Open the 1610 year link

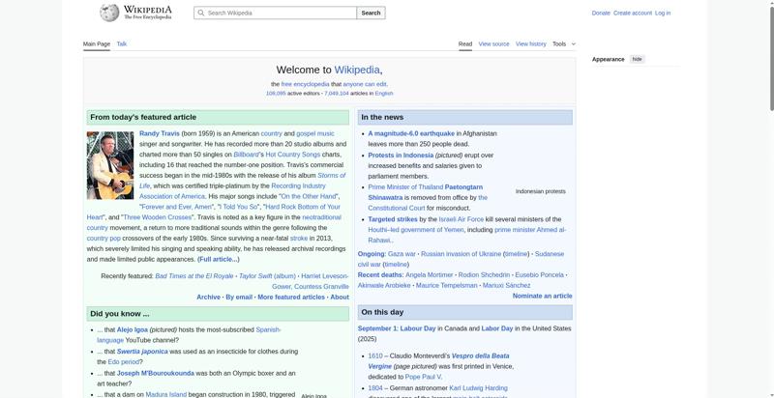click(x=375, y=355)
